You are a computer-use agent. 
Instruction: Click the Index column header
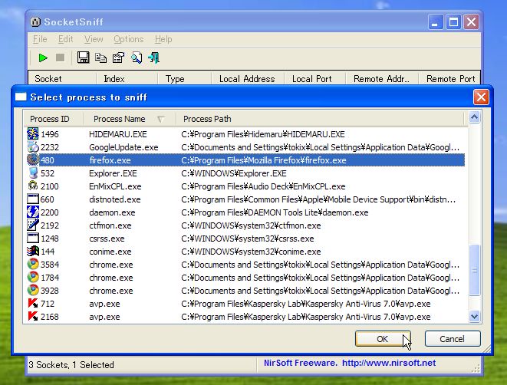point(127,78)
